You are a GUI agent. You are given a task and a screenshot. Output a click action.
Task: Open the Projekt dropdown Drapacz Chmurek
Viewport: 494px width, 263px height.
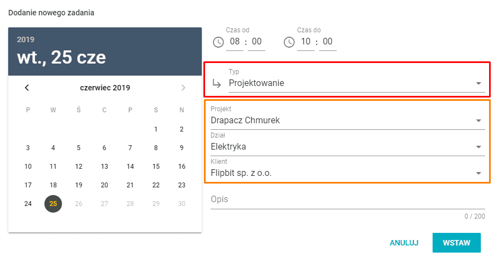click(x=348, y=121)
